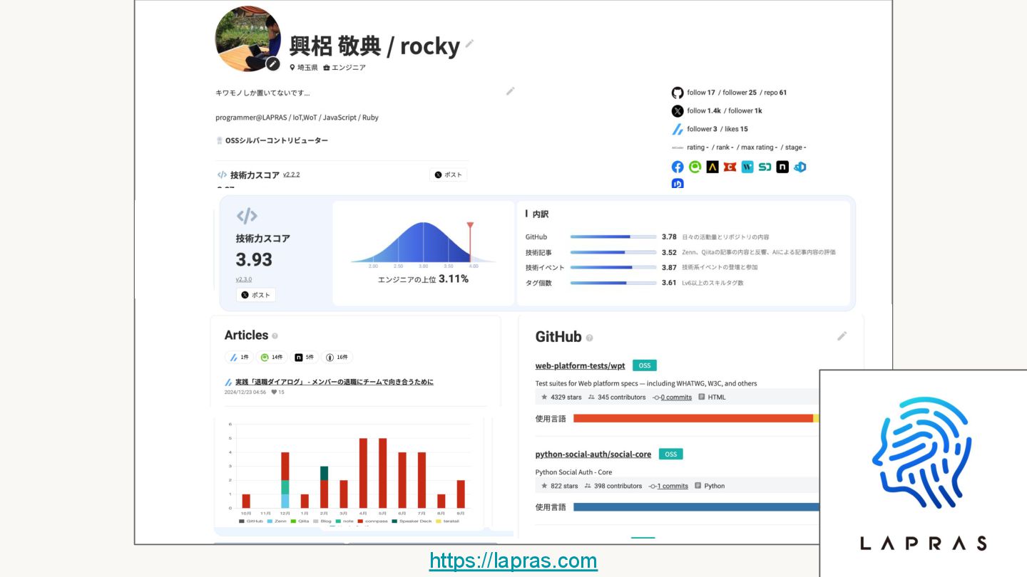Click the dark green segment of the 2月 bar

pyautogui.click(x=324, y=473)
